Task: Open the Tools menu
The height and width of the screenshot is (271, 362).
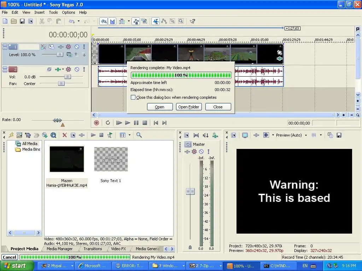Action: point(53,12)
